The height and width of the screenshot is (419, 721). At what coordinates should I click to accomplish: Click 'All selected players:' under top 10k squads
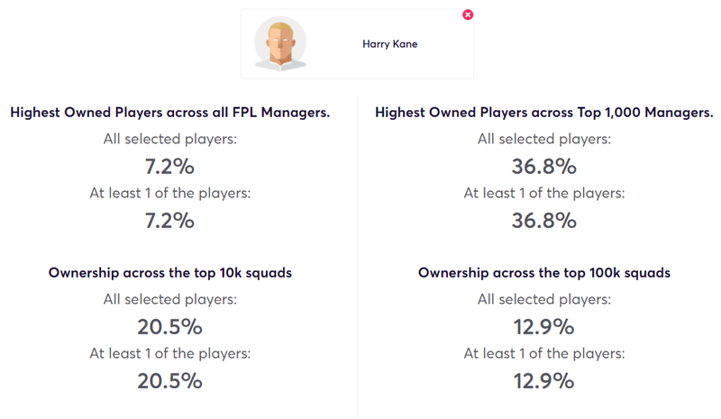click(x=170, y=299)
